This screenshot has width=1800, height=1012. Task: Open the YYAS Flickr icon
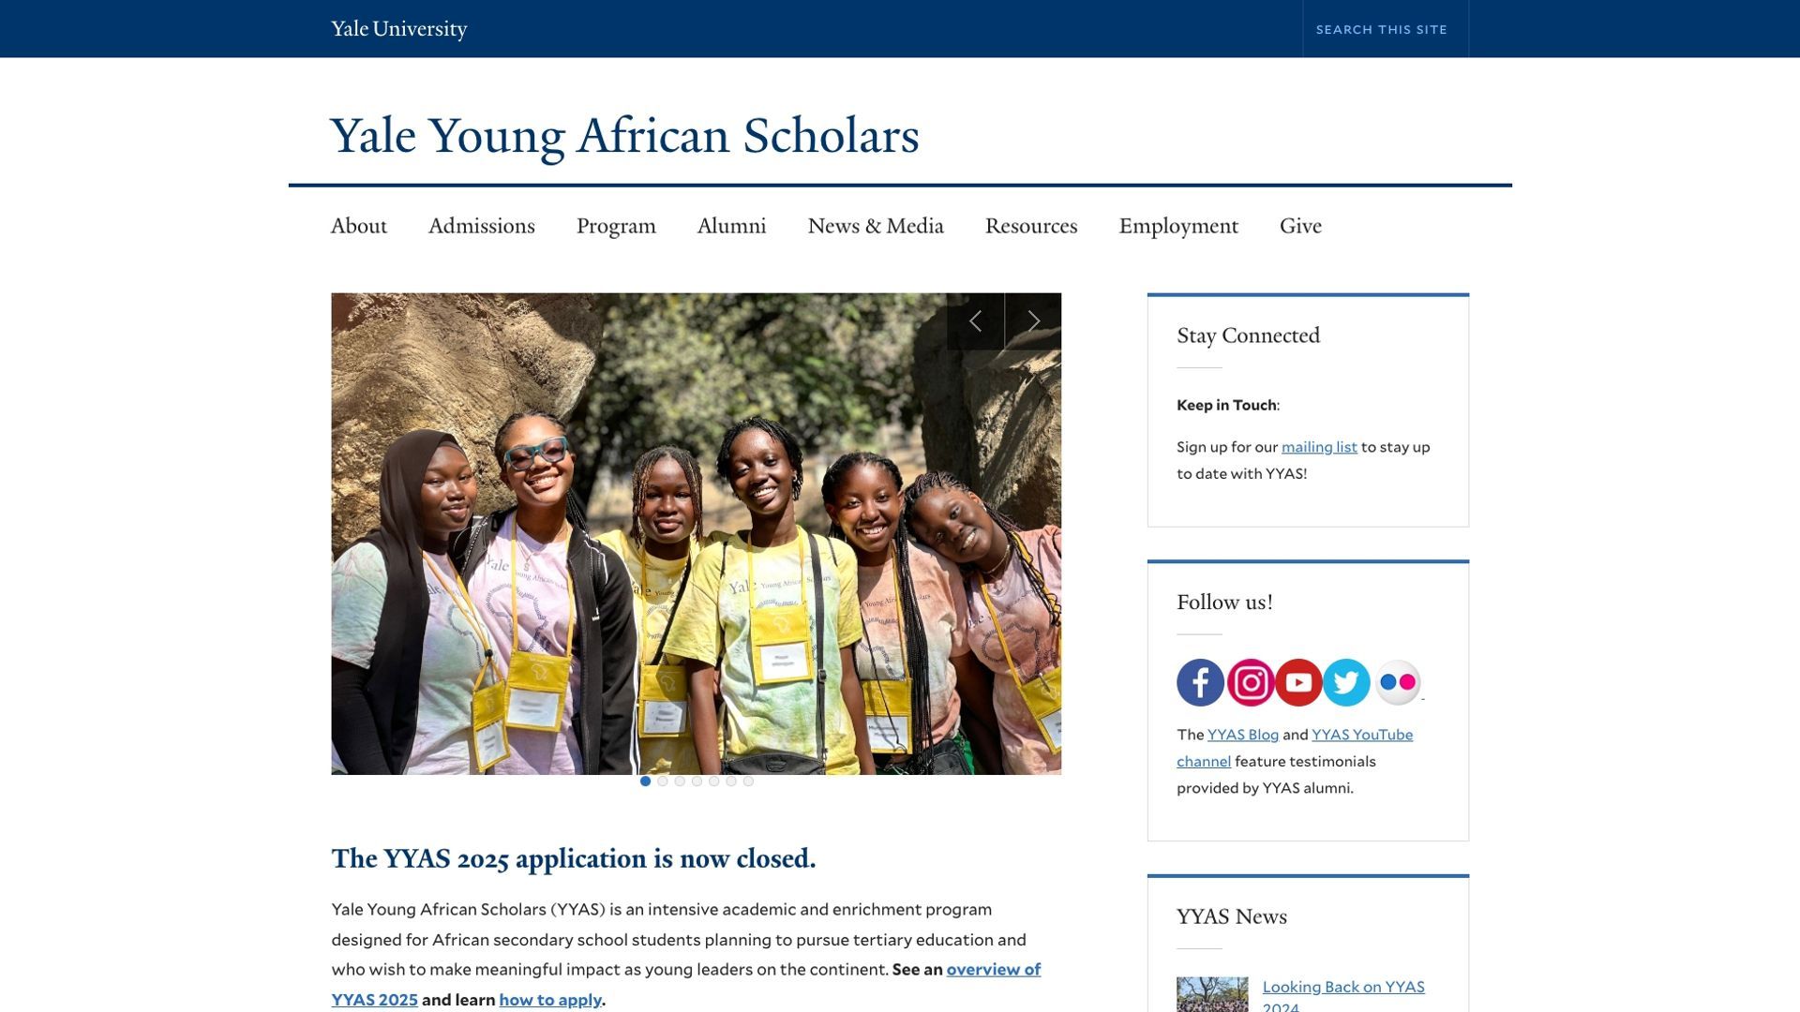click(1397, 682)
